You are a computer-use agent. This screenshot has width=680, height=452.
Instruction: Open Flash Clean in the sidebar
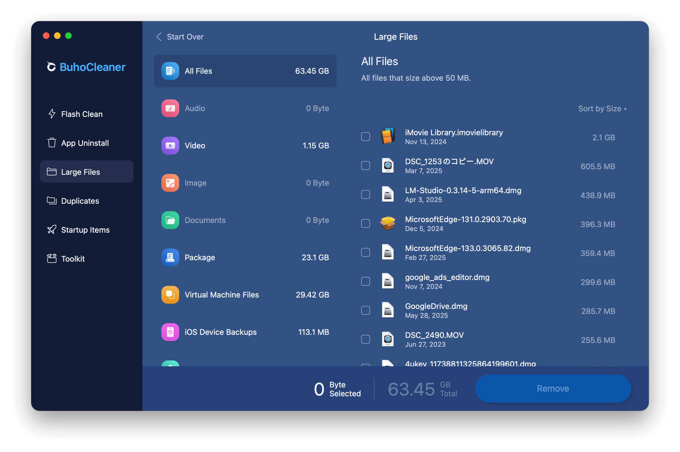[87, 114]
